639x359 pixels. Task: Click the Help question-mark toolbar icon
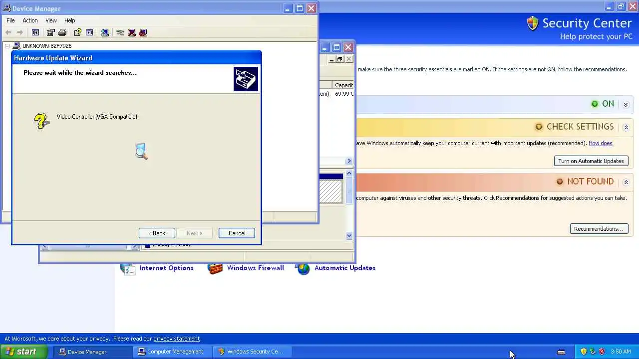78,32
